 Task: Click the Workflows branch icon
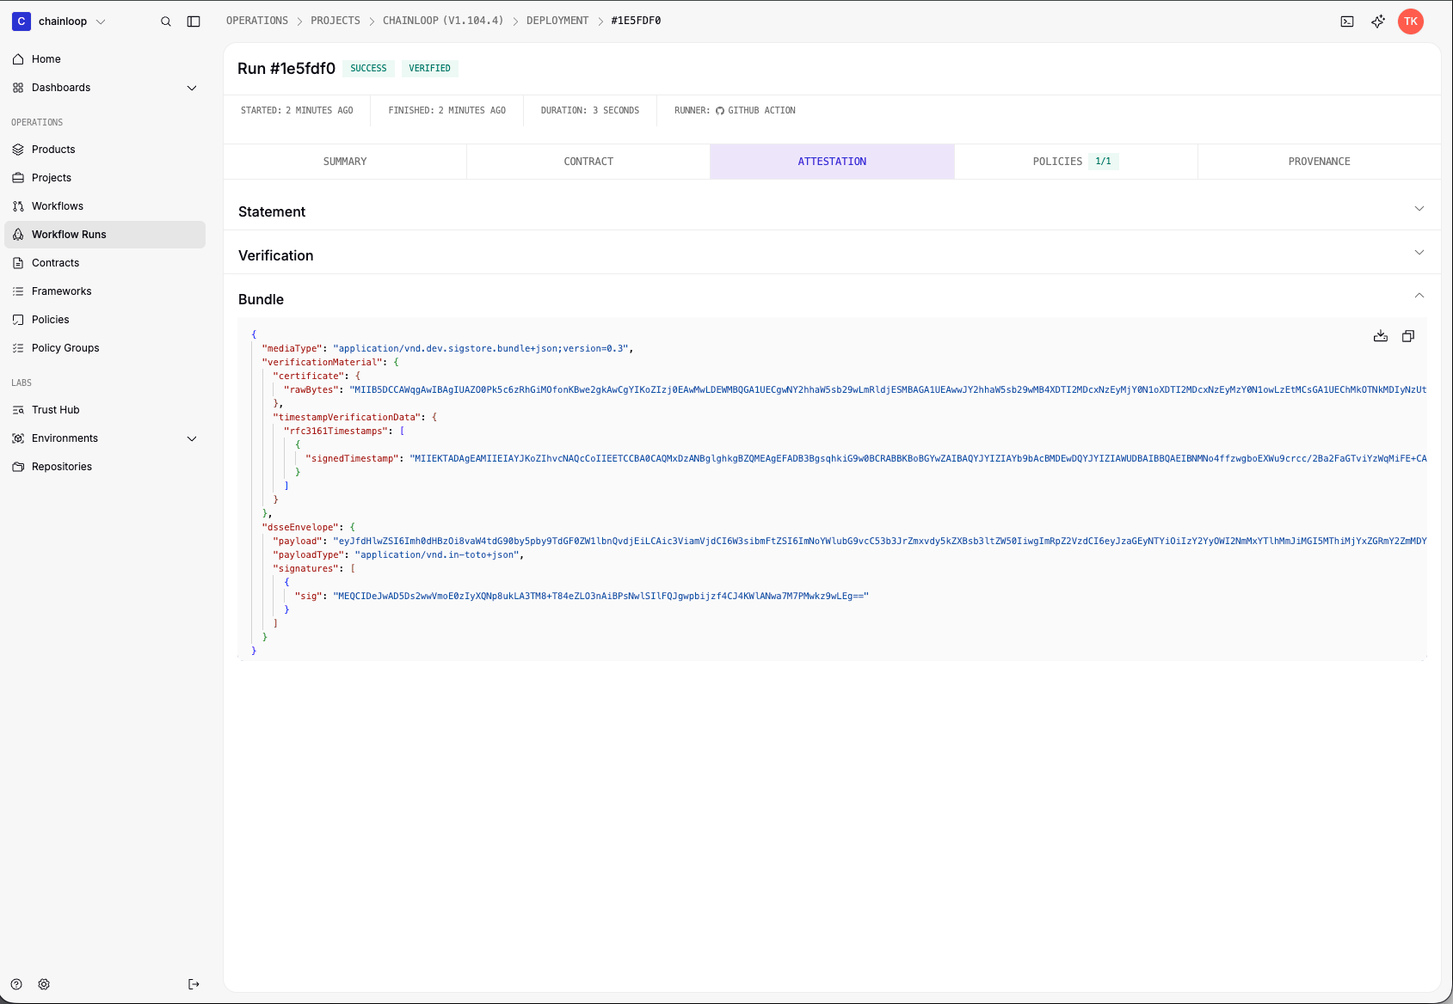18,206
